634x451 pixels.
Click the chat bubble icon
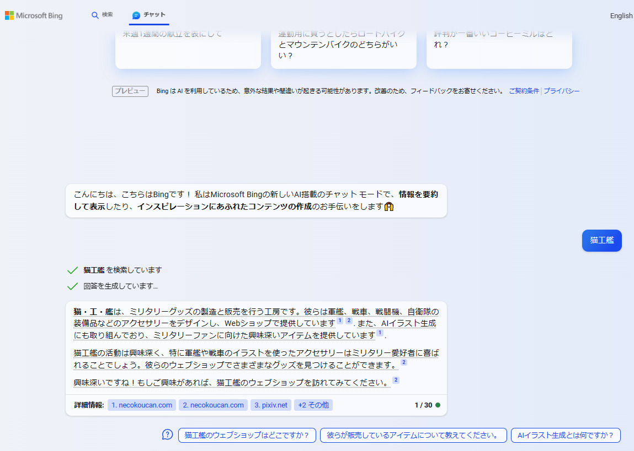point(136,15)
